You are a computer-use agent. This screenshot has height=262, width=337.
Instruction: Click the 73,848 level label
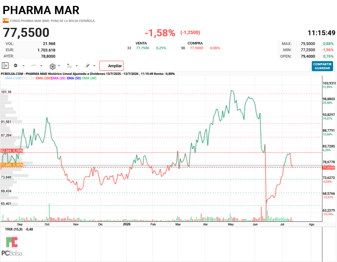(x=6, y=177)
